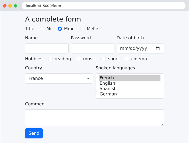Click the Send button
The image size is (189, 143).
tap(34, 133)
